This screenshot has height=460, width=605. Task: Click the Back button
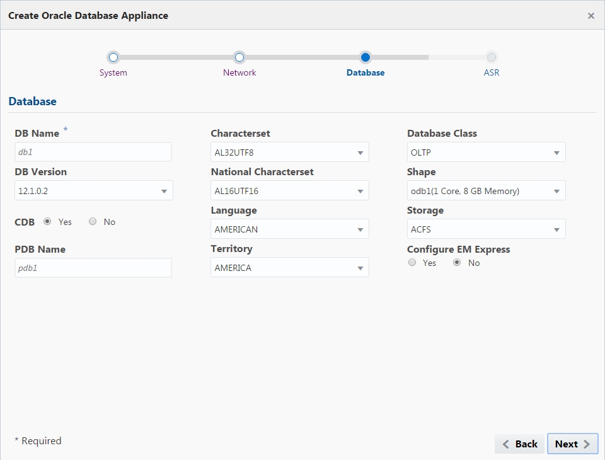pyautogui.click(x=519, y=444)
